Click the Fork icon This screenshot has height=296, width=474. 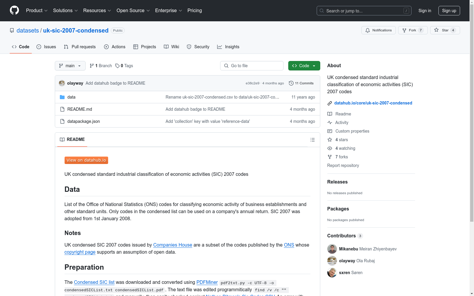click(x=404, y=30)
